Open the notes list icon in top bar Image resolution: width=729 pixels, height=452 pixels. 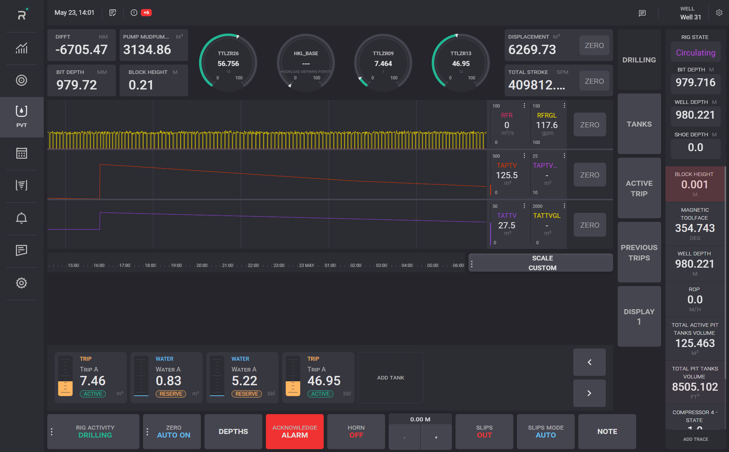(x=113, y=13)
